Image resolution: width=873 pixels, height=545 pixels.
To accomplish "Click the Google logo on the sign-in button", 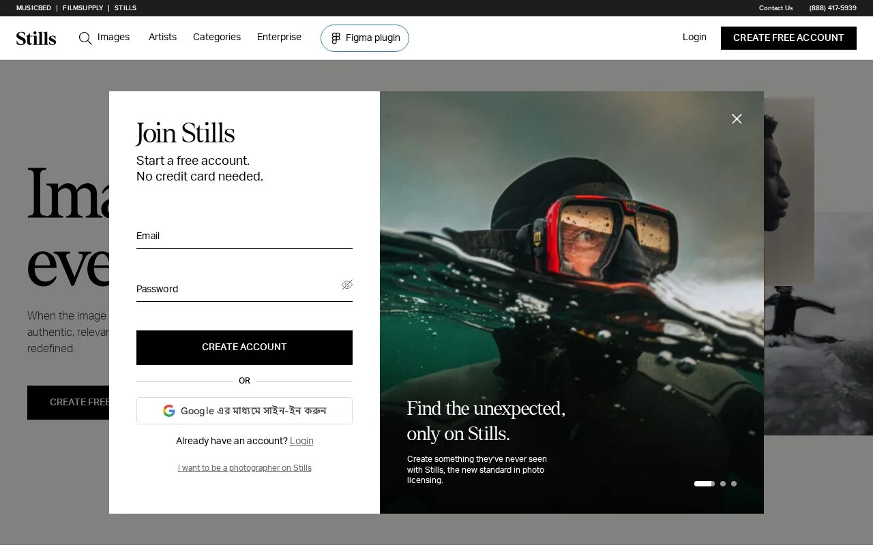I will [x=169, y=411].
